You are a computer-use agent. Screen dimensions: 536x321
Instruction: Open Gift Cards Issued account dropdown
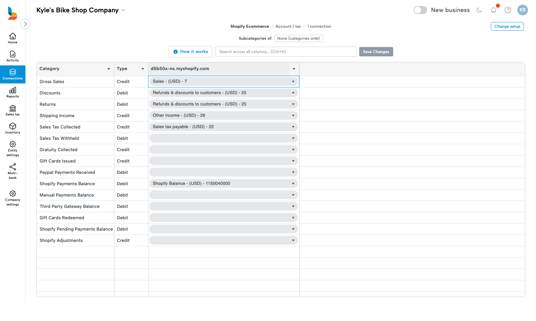click(224, 161)
